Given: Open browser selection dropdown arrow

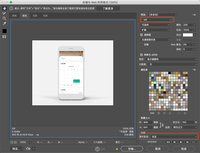Looking at the screenshot, I should coord(34,149).
